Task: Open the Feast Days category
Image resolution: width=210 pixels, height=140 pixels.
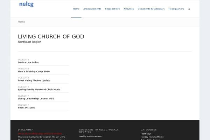Action: tap(146, 134)
